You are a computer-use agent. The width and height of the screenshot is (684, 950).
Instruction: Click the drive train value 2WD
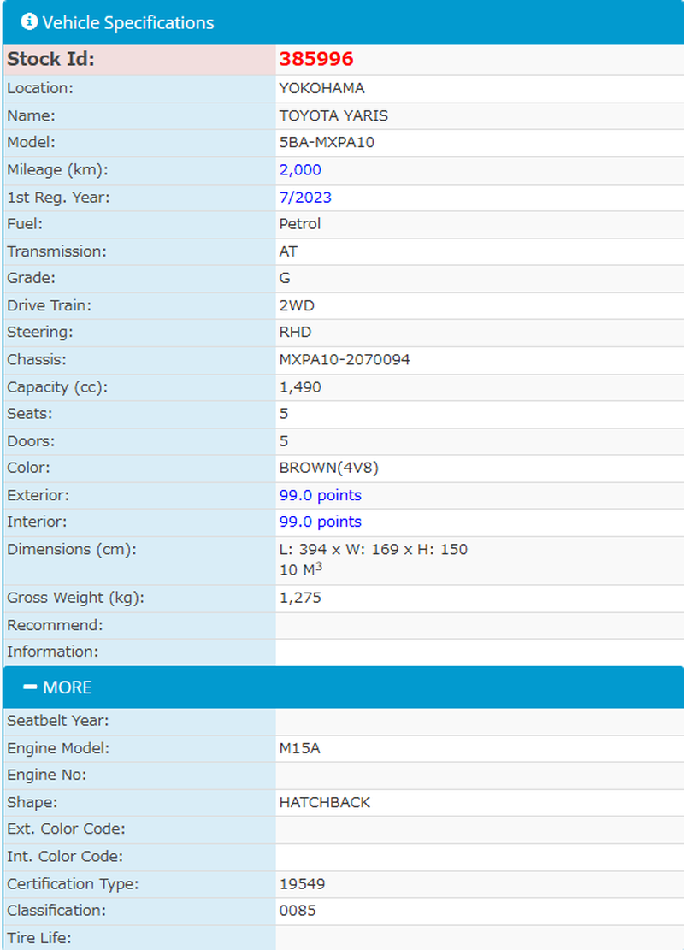pyautogui.click(x=297, y=305)
